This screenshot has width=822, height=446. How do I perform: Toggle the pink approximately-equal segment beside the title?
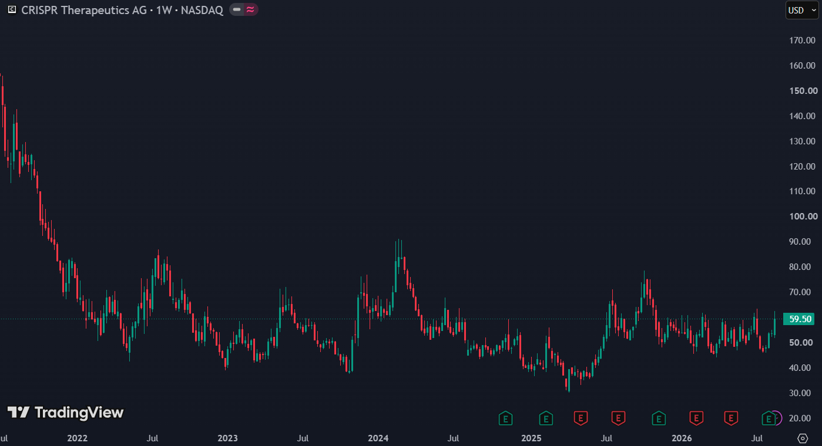pos(250,10)
